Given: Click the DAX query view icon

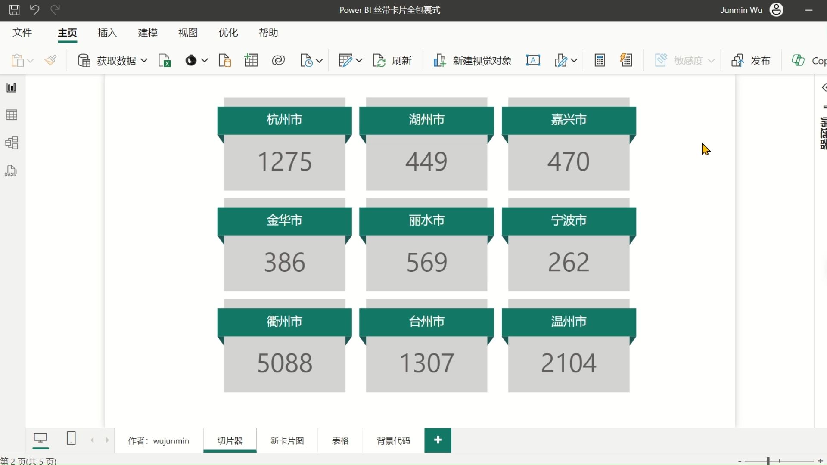Looking at the screenshot, I should coord(12,170).
